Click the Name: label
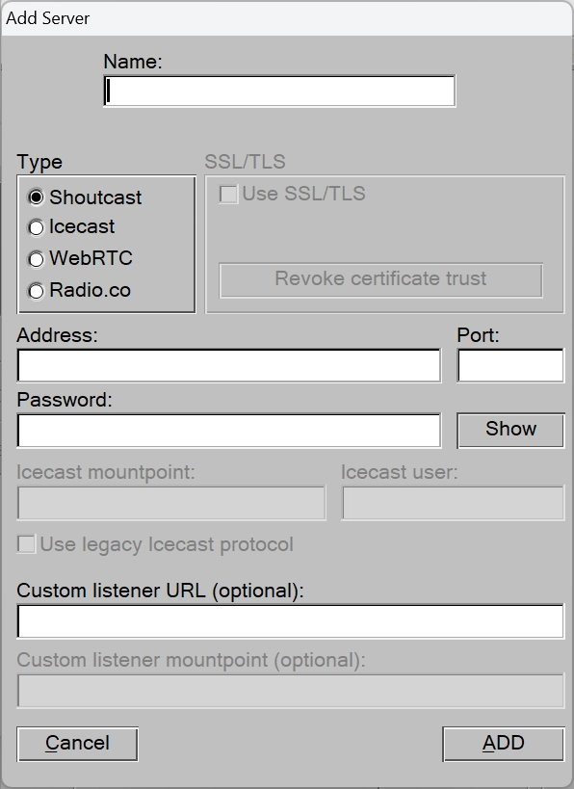 [x=133, y=62]
